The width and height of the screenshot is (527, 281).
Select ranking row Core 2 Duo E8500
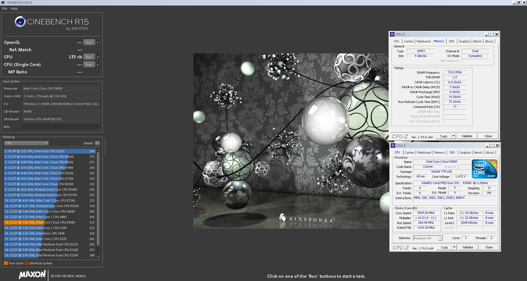click(x=50, y=162)
